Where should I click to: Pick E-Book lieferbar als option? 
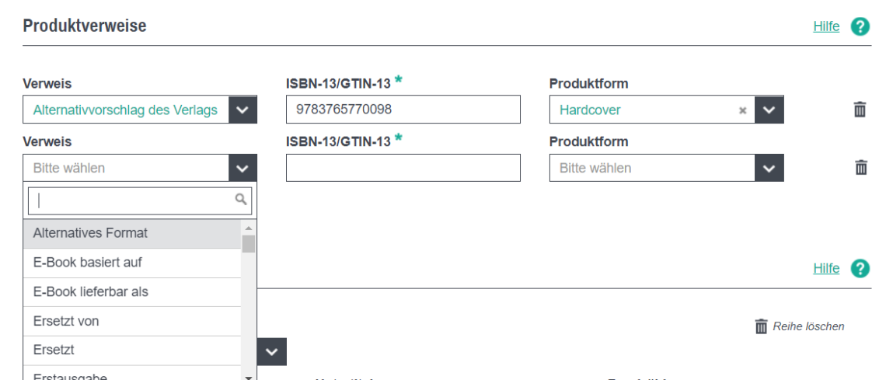pos(91,292)
